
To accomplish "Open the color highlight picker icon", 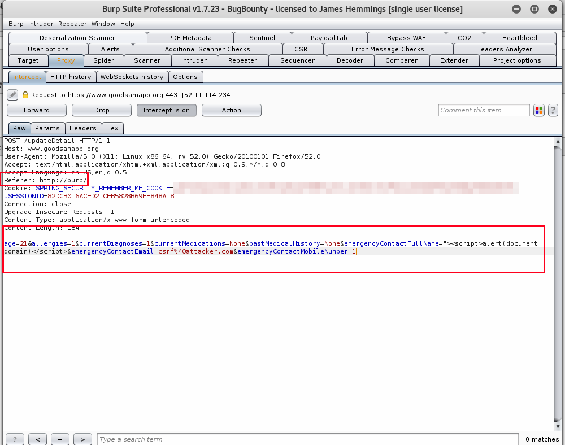I will [x=539, y=110].
